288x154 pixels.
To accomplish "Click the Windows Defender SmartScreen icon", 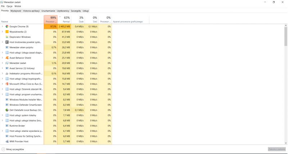I will pos(7,105).
